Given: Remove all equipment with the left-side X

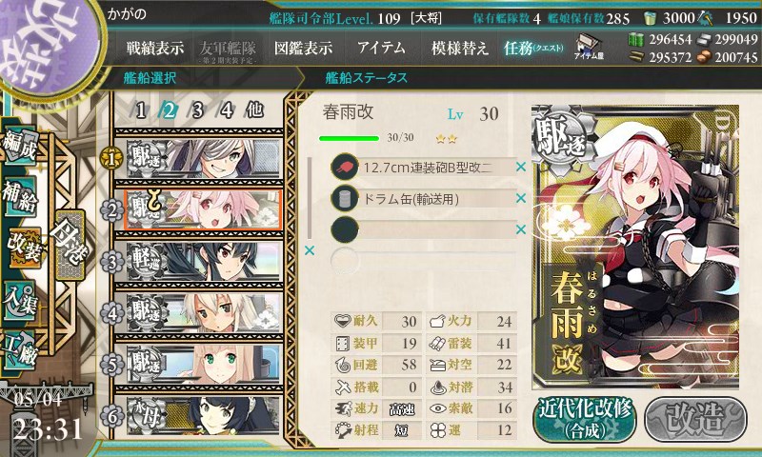Looking at the screenshot, I should 309,250.
